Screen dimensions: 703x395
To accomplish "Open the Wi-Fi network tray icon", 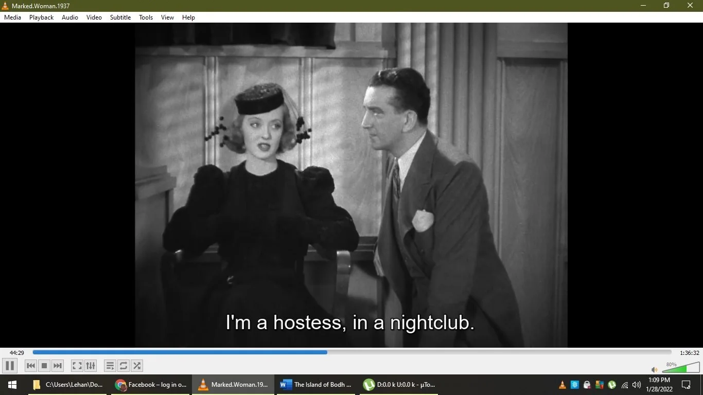I will click(x=625, y=385).
